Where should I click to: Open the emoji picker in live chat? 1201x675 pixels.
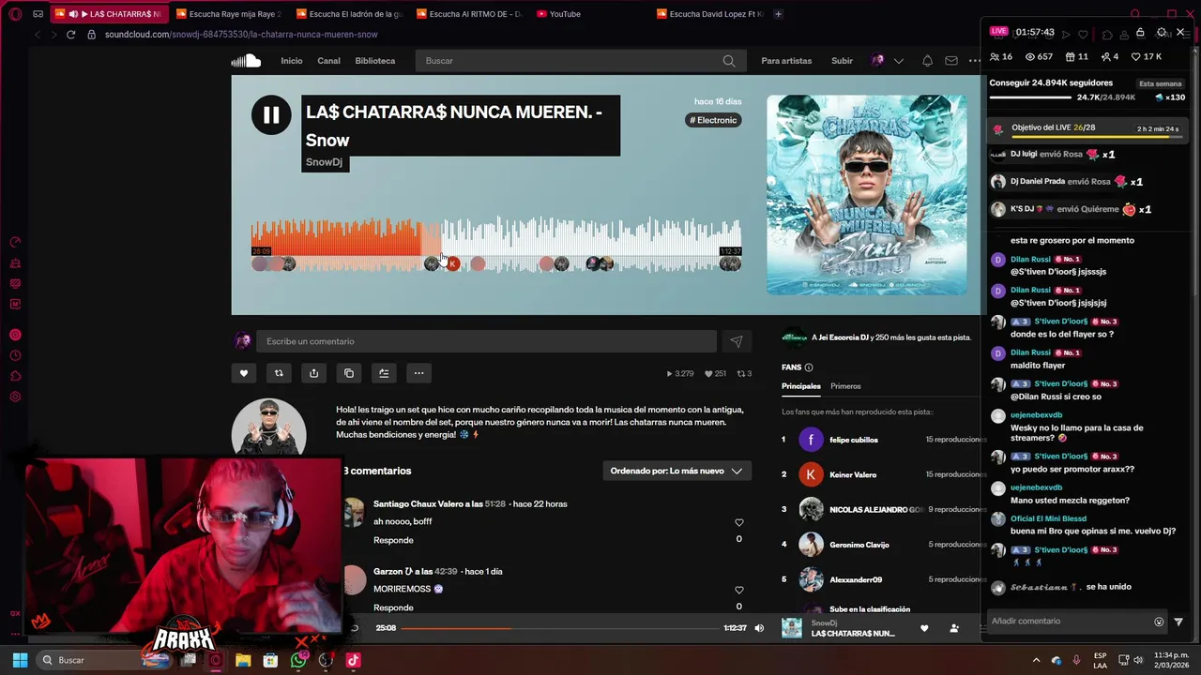(1159, 622)
